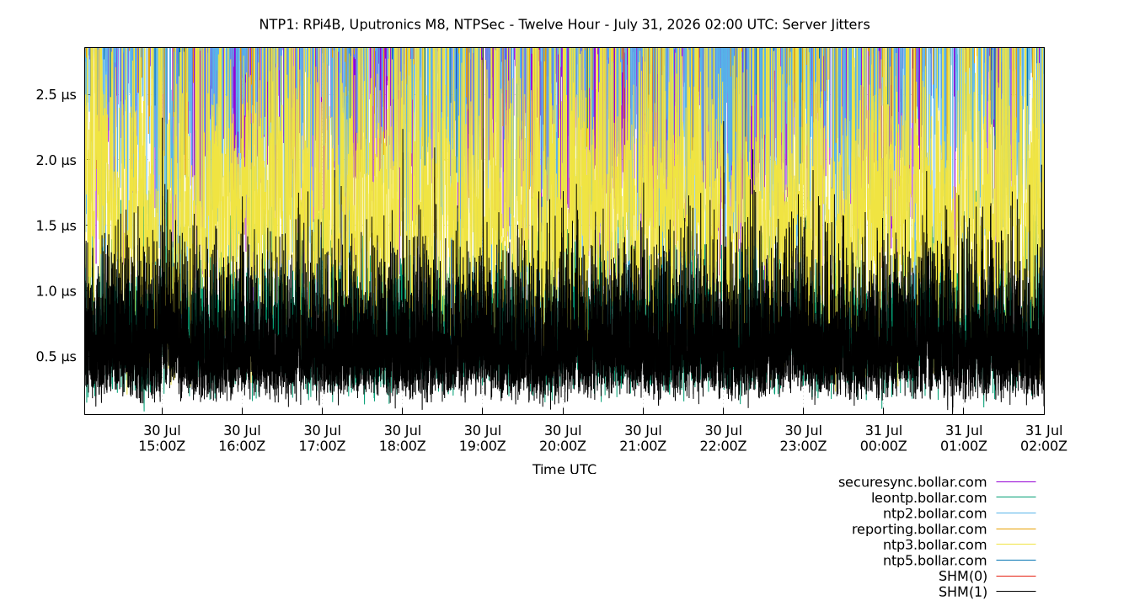Click green line sample for leontp
The width and height of the screenshot is (1129, 606).
[1016, 498]
